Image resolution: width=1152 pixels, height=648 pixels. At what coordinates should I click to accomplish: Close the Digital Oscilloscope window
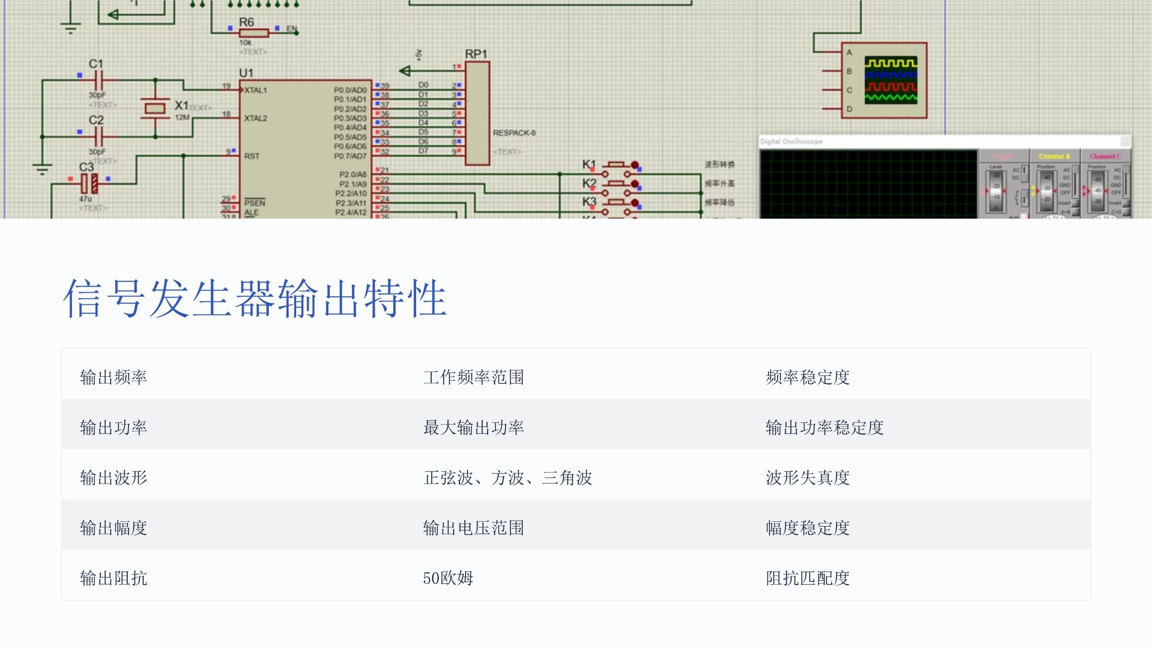[1126, 141]
